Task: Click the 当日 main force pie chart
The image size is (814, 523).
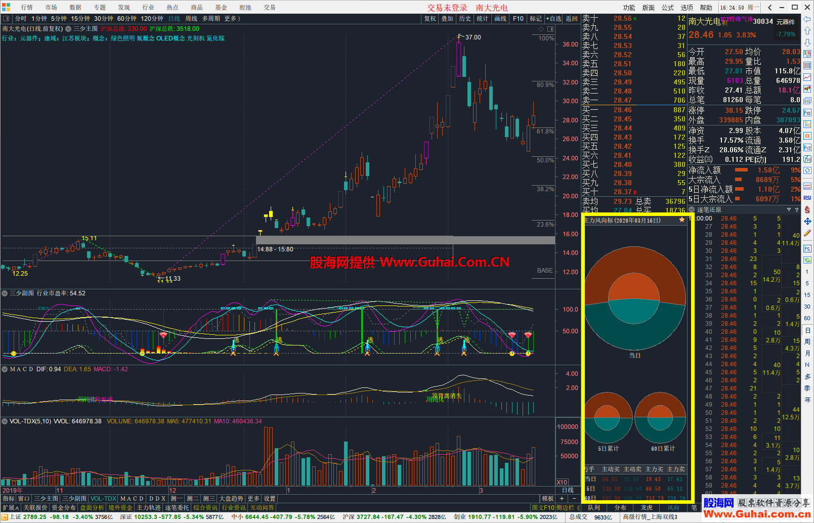Action: (x=635, y=298)
